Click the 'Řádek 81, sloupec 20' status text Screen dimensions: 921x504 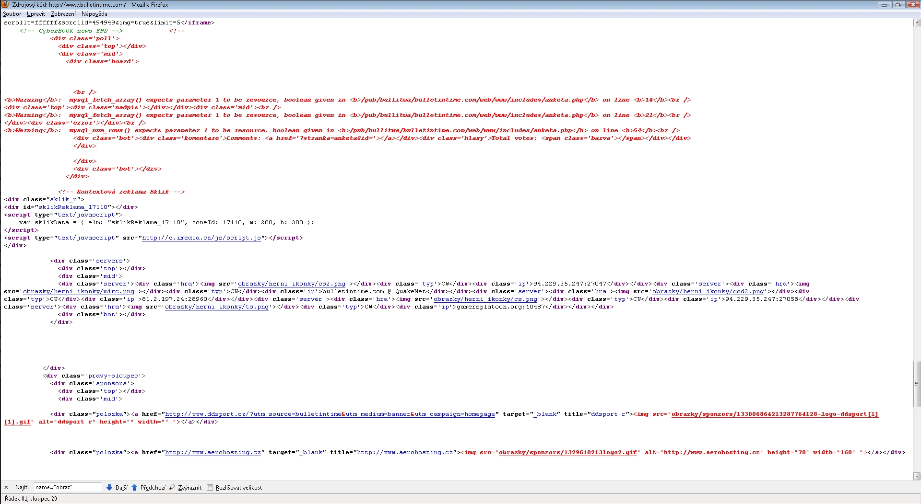click(x=31, y=499)
